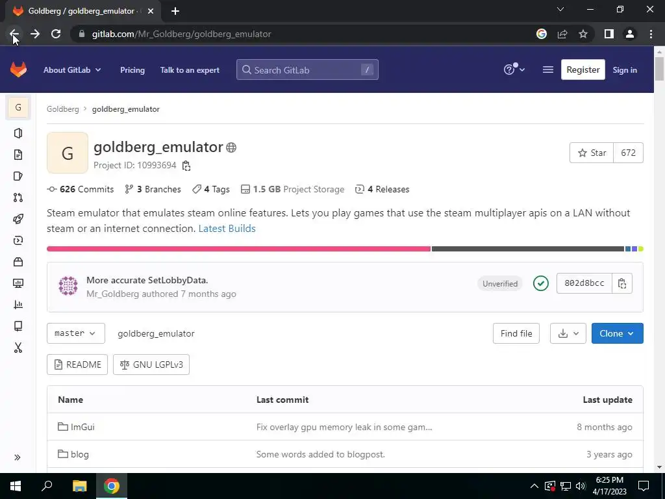Star the goldberg_emulator project
665x499 pixels.
point(592,153)
